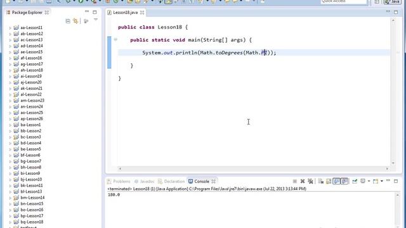This screenshot has height=228, width=406.
Task: Select the aj-Lesson20 project
Action: point(31,82)
